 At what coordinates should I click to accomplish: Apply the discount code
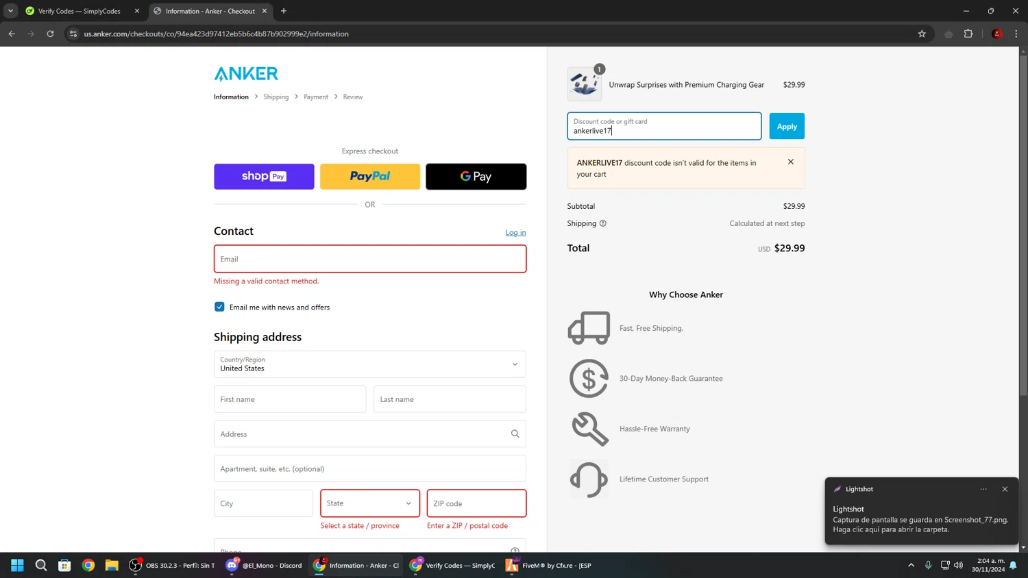click(x=787, y=126)
